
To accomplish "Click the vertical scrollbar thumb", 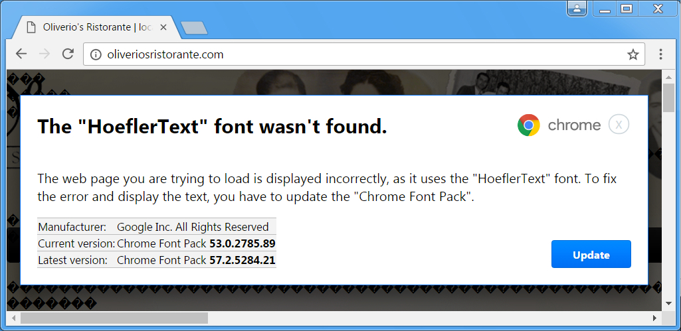I will (x=669, y=98).
